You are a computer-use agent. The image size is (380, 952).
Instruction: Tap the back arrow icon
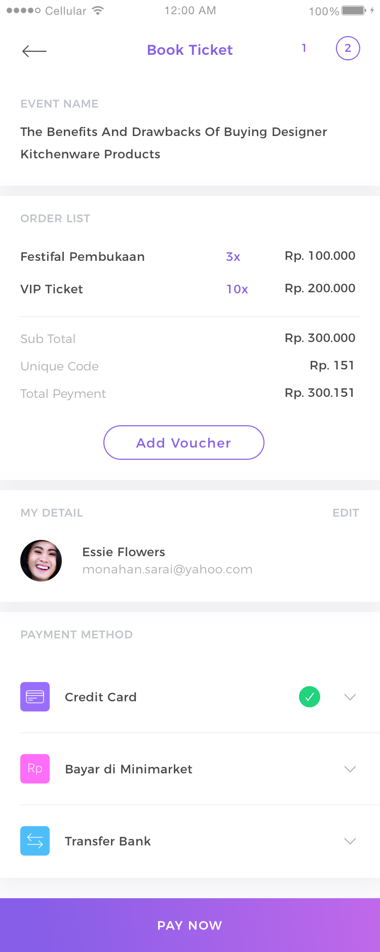[34, 51]
